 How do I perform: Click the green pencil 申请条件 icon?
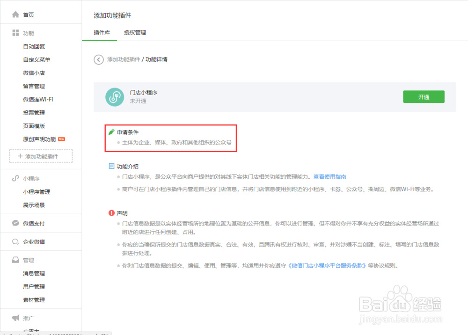coord(111,132)
